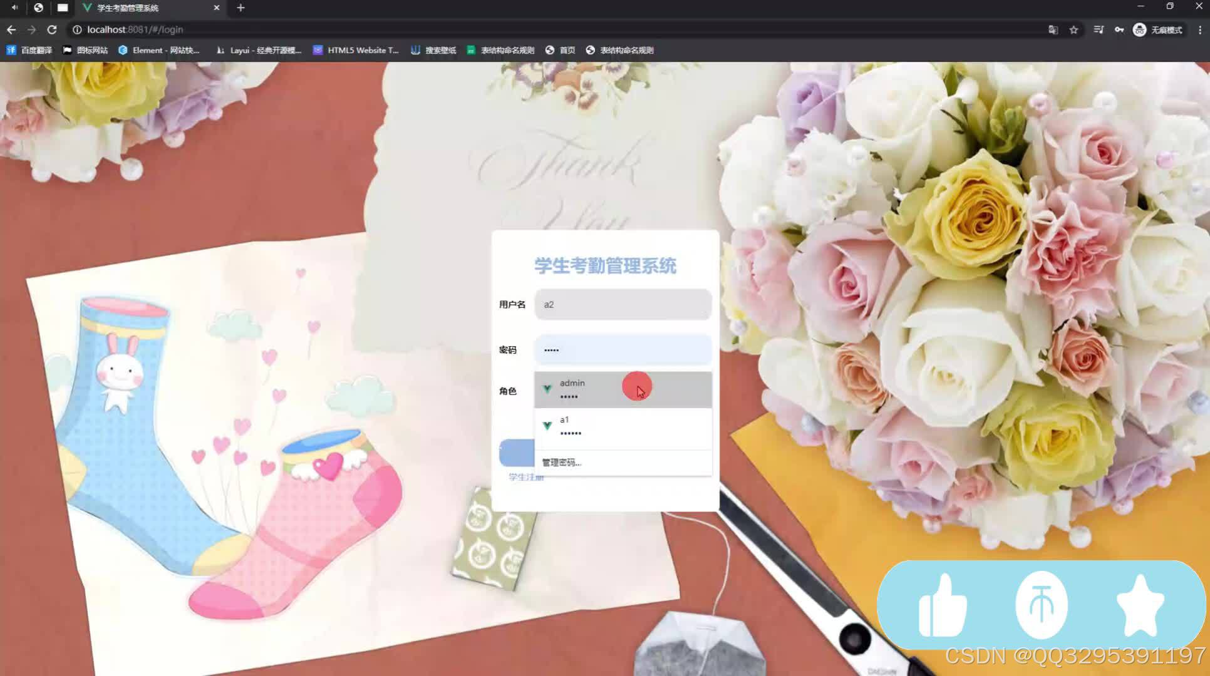Click the 学生注册 registration link
Image resolution: width=1210 pixels, height=676 pixels.
pyautogui.click(x=526, y=477)
